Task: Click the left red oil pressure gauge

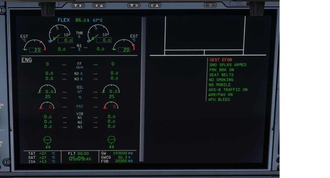Action: click(47, 105)
